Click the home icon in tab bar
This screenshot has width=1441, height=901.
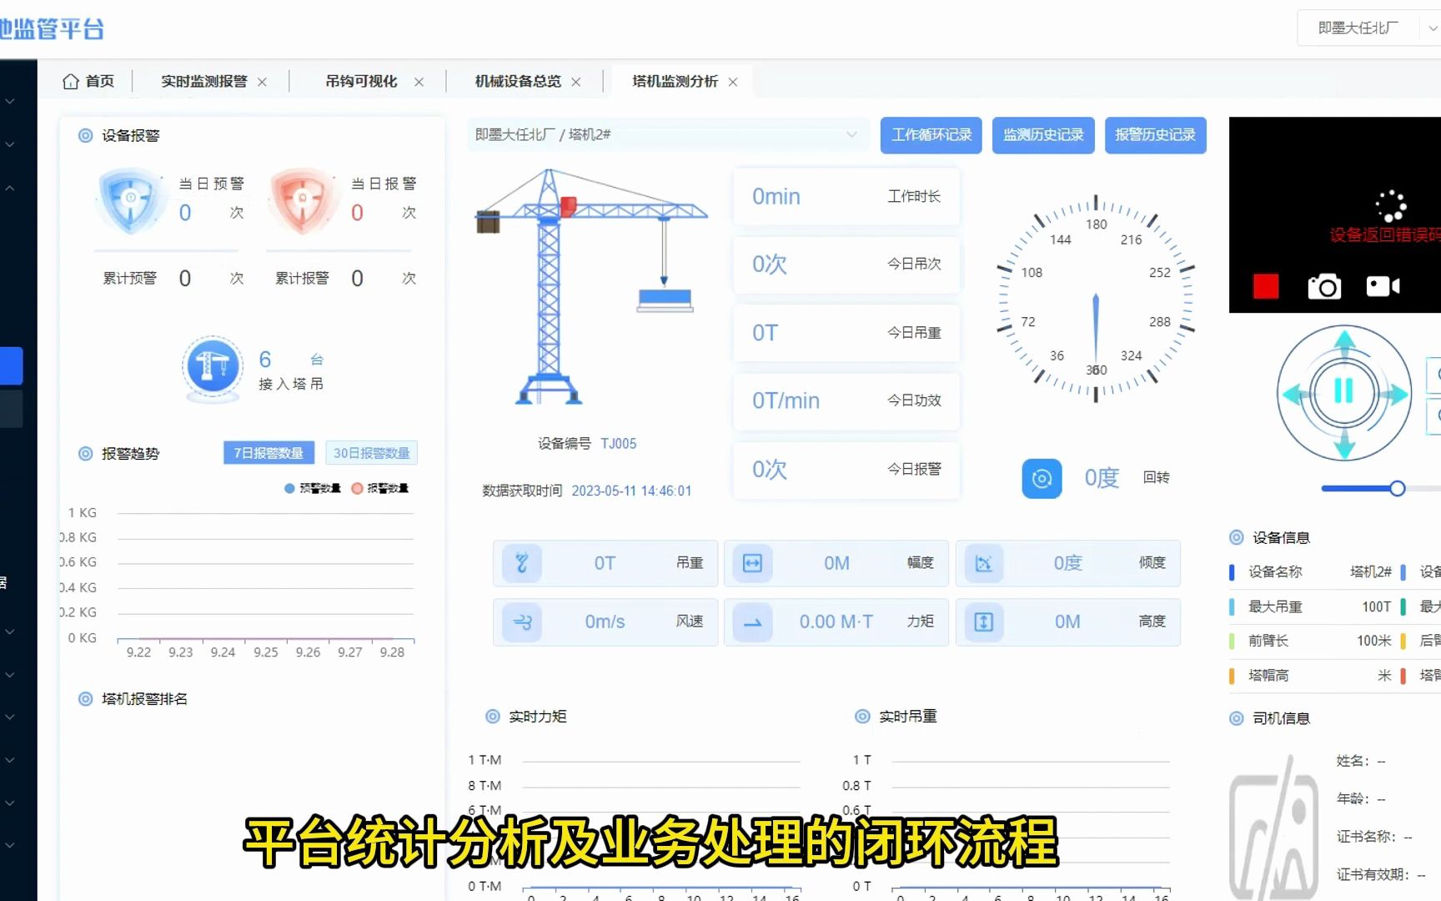[x=71, y=81]
